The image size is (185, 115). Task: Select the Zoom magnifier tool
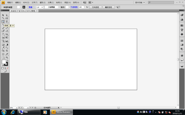coord(7,57)
